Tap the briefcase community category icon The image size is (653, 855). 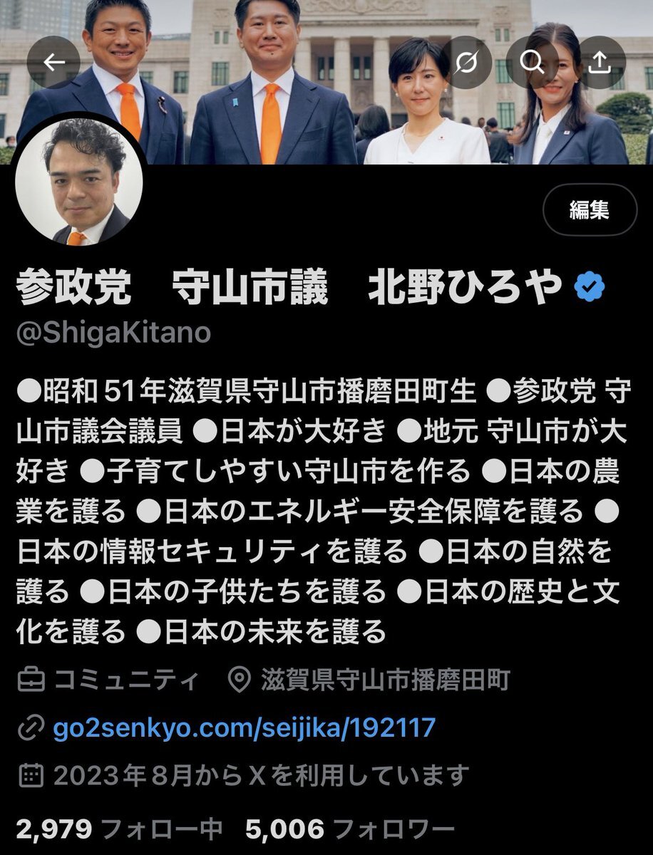tap(30, 680)
